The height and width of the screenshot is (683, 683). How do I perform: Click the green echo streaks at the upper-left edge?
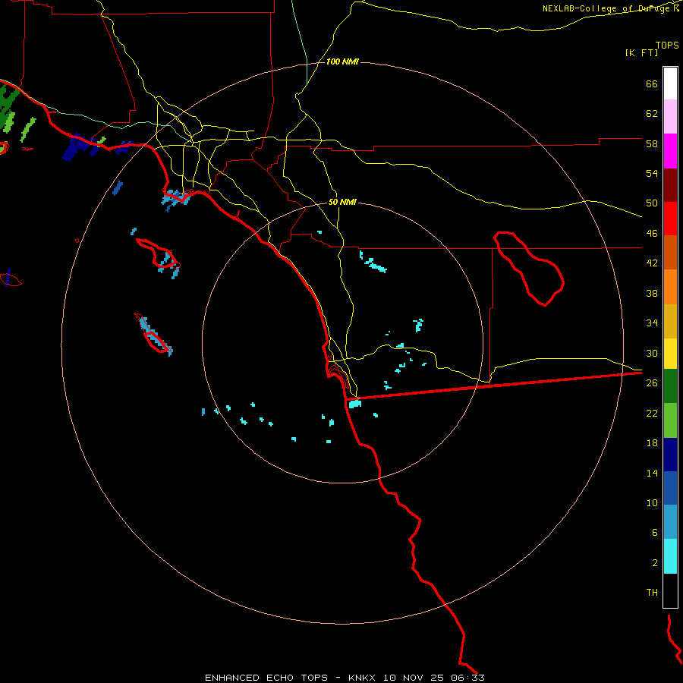[10, 109]
